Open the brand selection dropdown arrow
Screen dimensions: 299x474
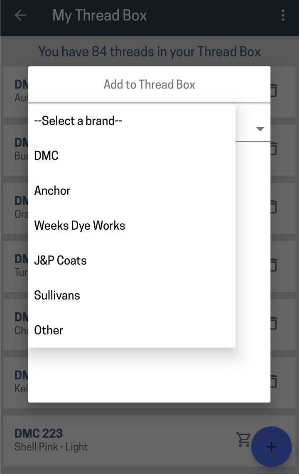(x=260, y=129)
